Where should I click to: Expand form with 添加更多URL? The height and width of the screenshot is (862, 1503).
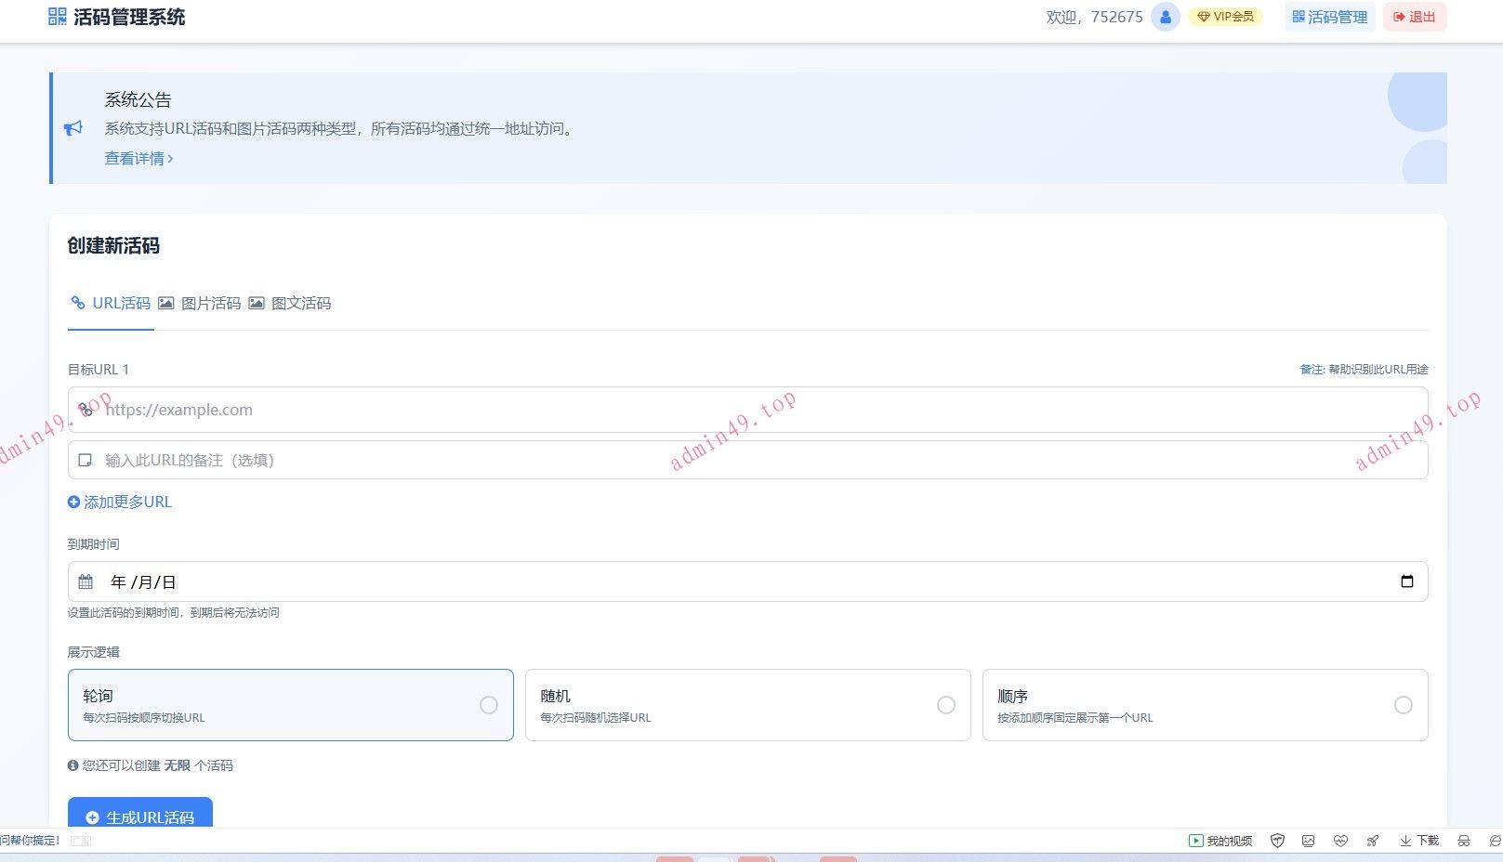tap(120, 502)
